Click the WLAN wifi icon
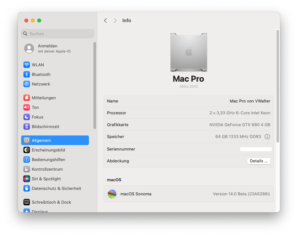Viewport: 298px width, 236px height. click(27, 65)
